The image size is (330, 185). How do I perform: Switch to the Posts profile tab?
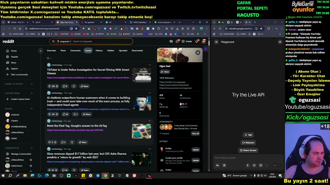63,51
